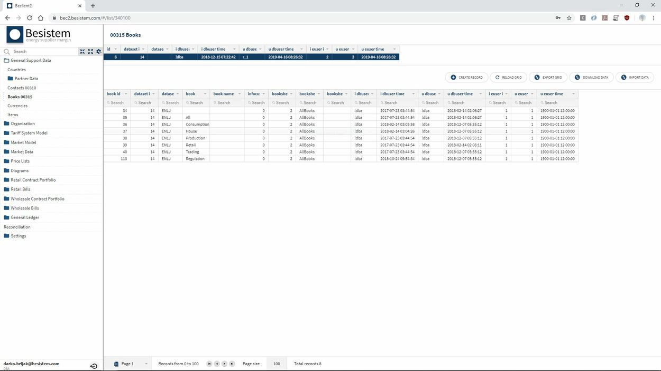The width and height of the screenshot is (661, 371).
Task: Expand the Page 1 selector dropdown
Action: [146, 364]
